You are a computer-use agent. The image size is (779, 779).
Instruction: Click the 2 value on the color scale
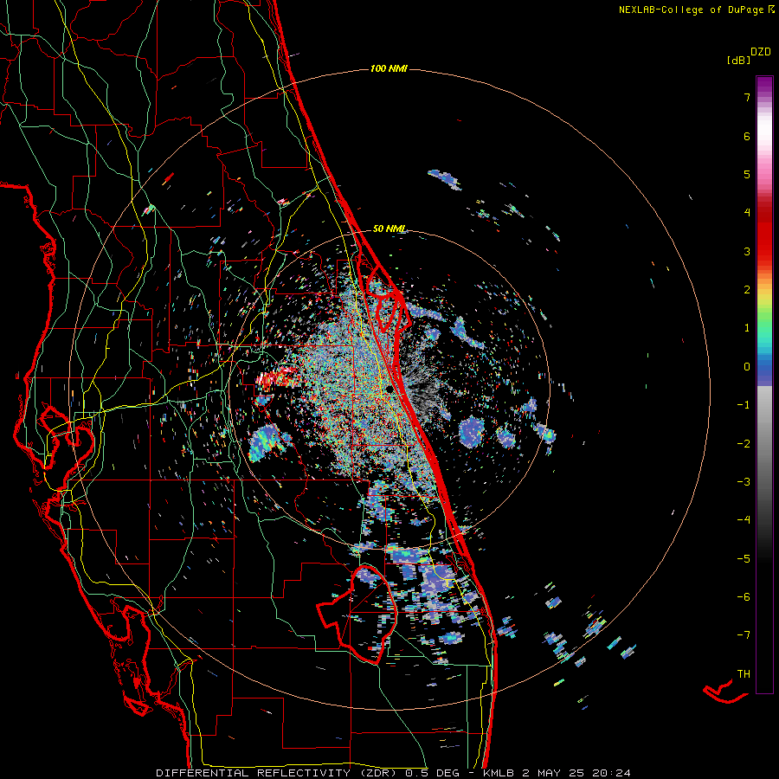(747, 290)
